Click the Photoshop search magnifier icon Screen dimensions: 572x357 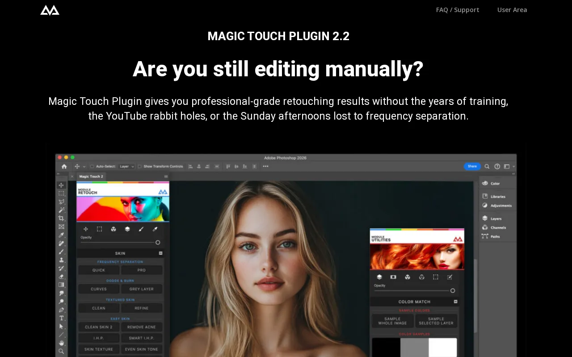(x=487, y=166)
